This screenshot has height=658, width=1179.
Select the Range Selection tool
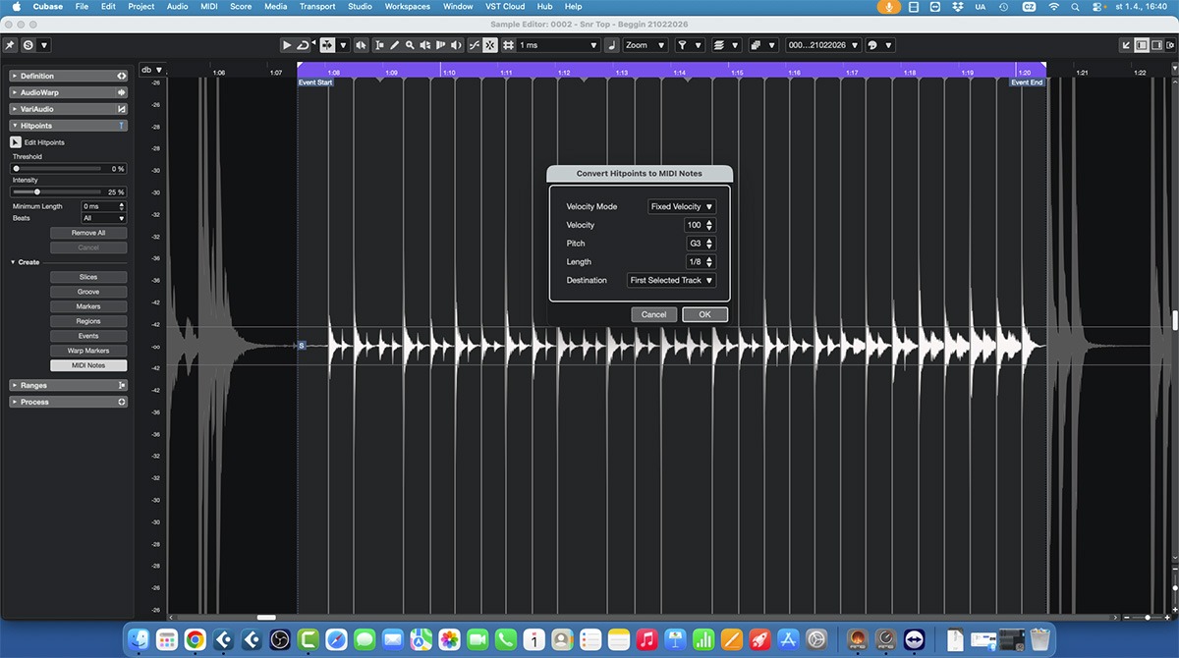point(379,45)
